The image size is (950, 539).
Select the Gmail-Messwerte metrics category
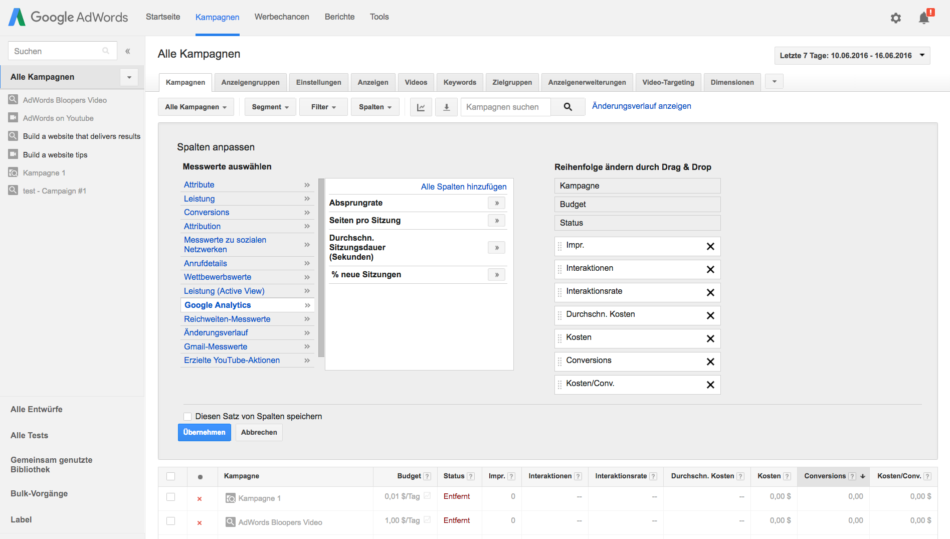(247, 347)
